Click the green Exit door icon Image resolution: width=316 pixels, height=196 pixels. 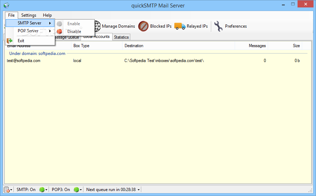pyautogui.click(x=10, y=41)
